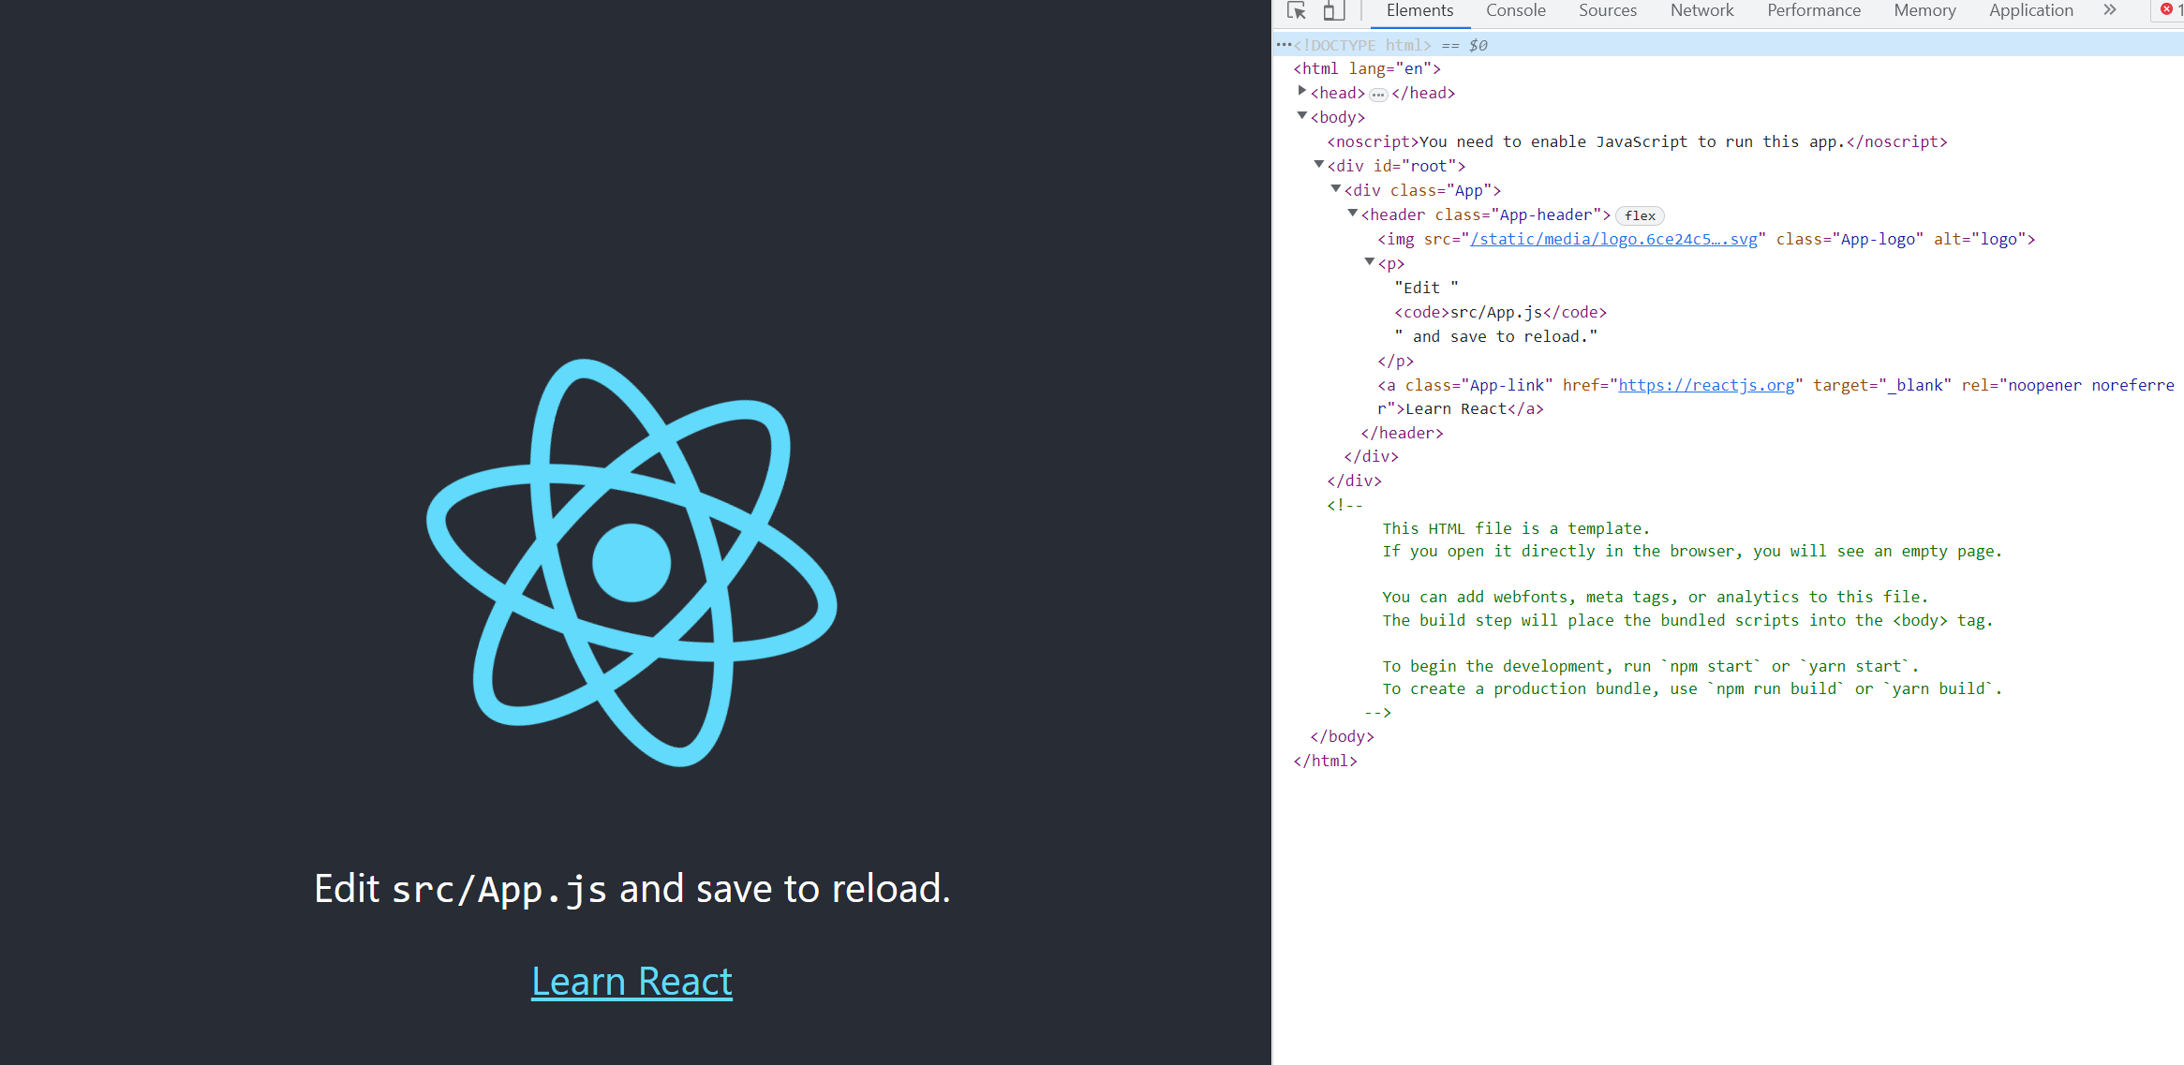Click the reactjs.org href link

[1706, 385]
